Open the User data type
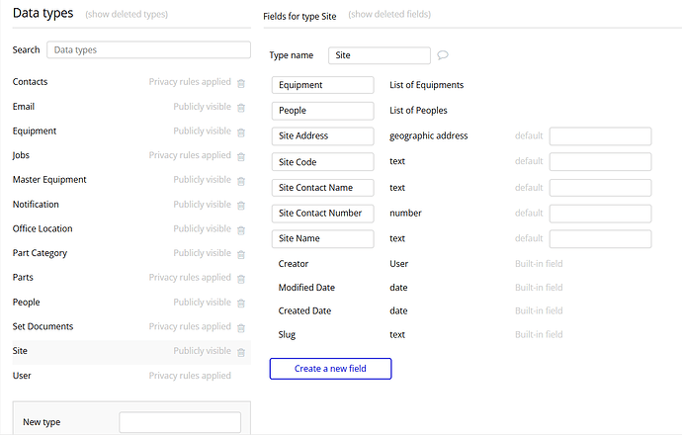Image resolution: width=682 pixels, height=435 pixels. click(22, 376)
